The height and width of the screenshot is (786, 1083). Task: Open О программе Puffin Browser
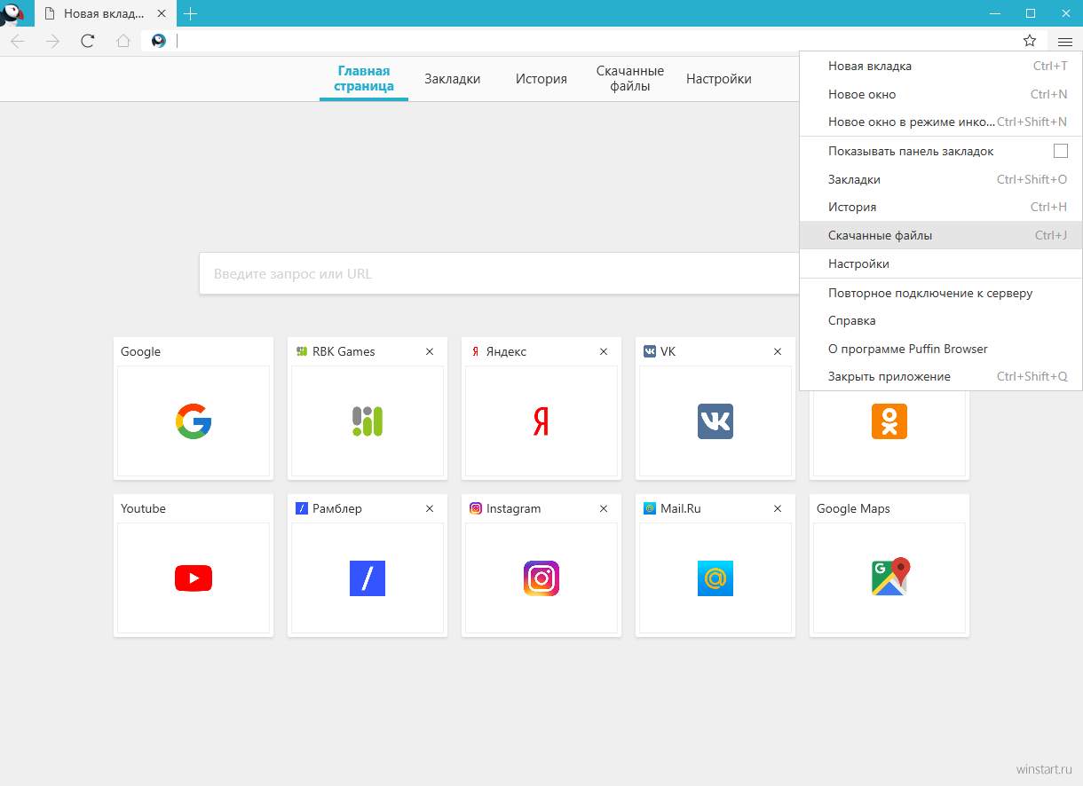click(941, 349)
